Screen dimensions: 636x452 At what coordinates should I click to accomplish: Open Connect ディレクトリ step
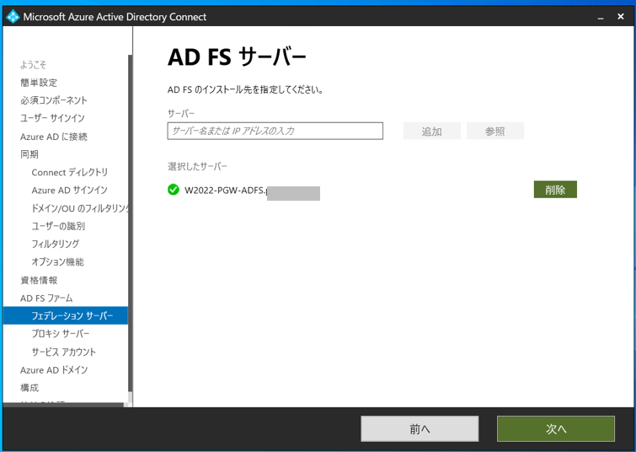click(70, 172)
